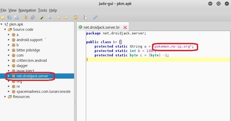This screenshot has height=121, width=231.
Task: Click the magnifier class search icon
Action: (49, 18)
